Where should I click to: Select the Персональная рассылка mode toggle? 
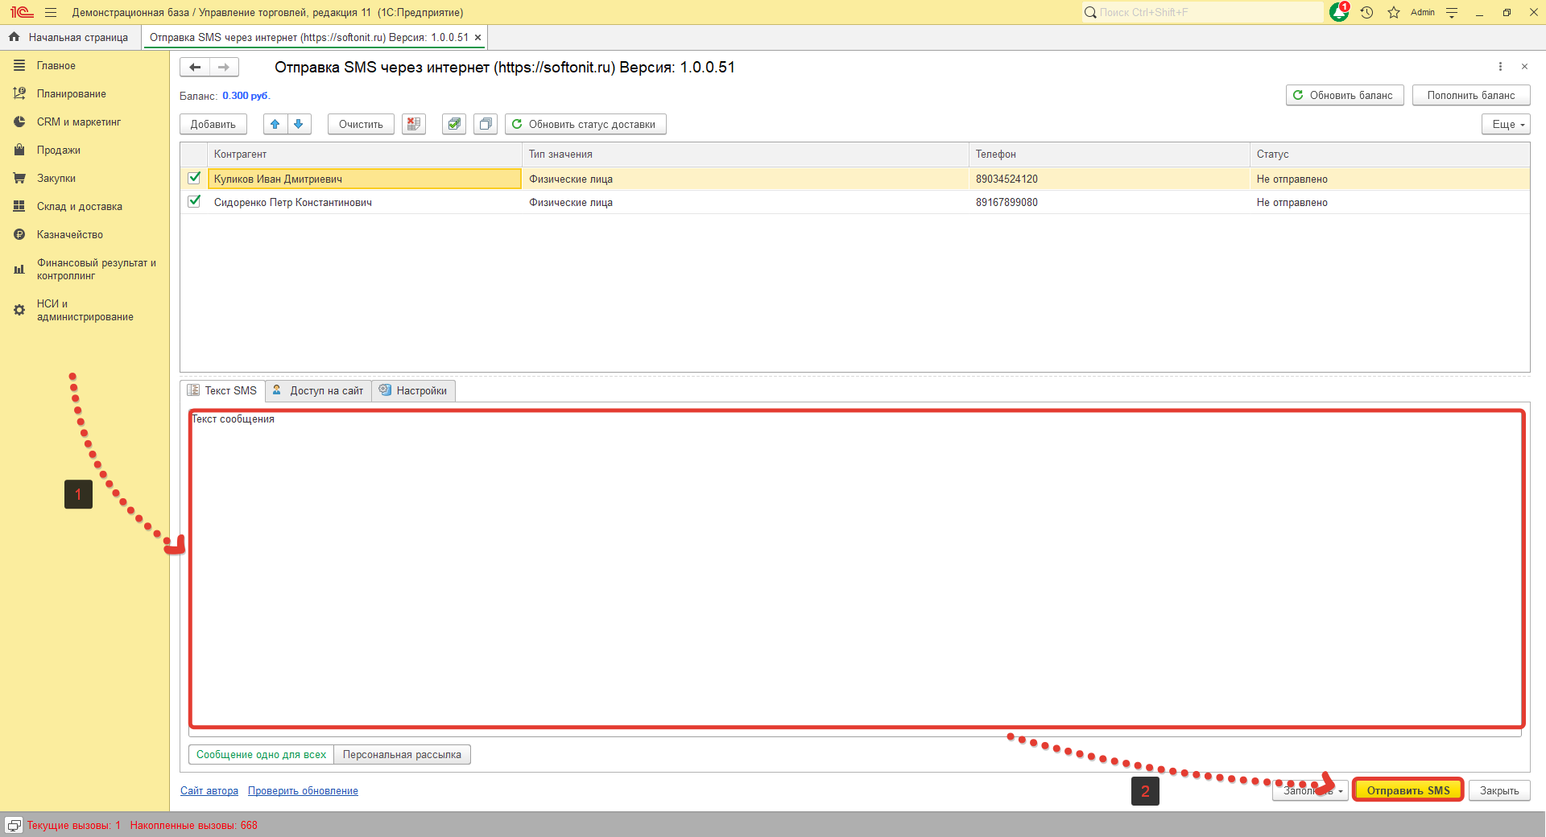(402, 754)
